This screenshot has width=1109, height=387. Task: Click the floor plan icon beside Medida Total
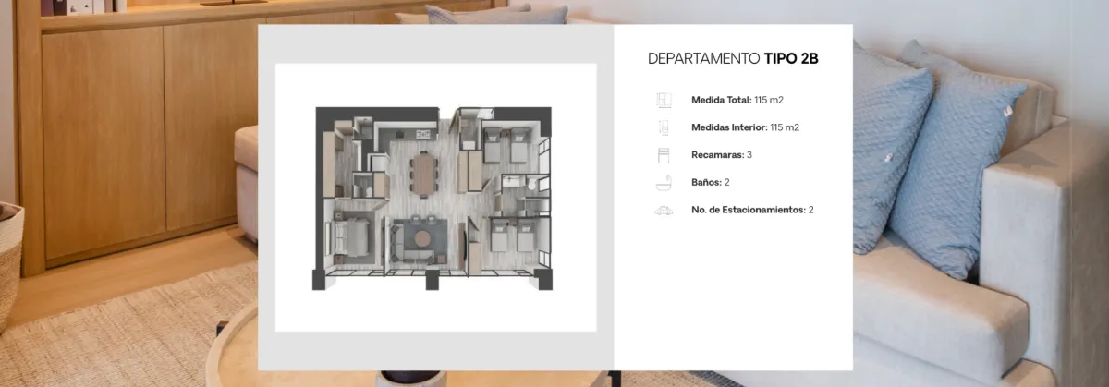pos(663,100)
